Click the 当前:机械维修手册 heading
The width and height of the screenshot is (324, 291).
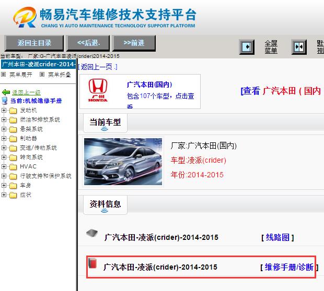click(36, 101)
